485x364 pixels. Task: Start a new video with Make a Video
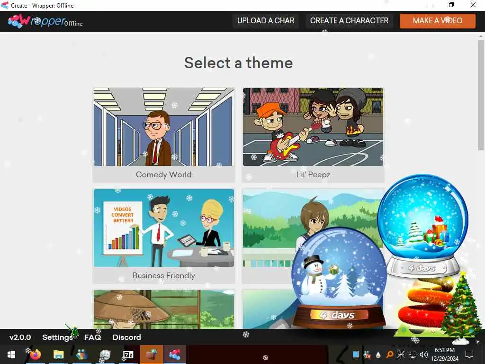point(437,21)
